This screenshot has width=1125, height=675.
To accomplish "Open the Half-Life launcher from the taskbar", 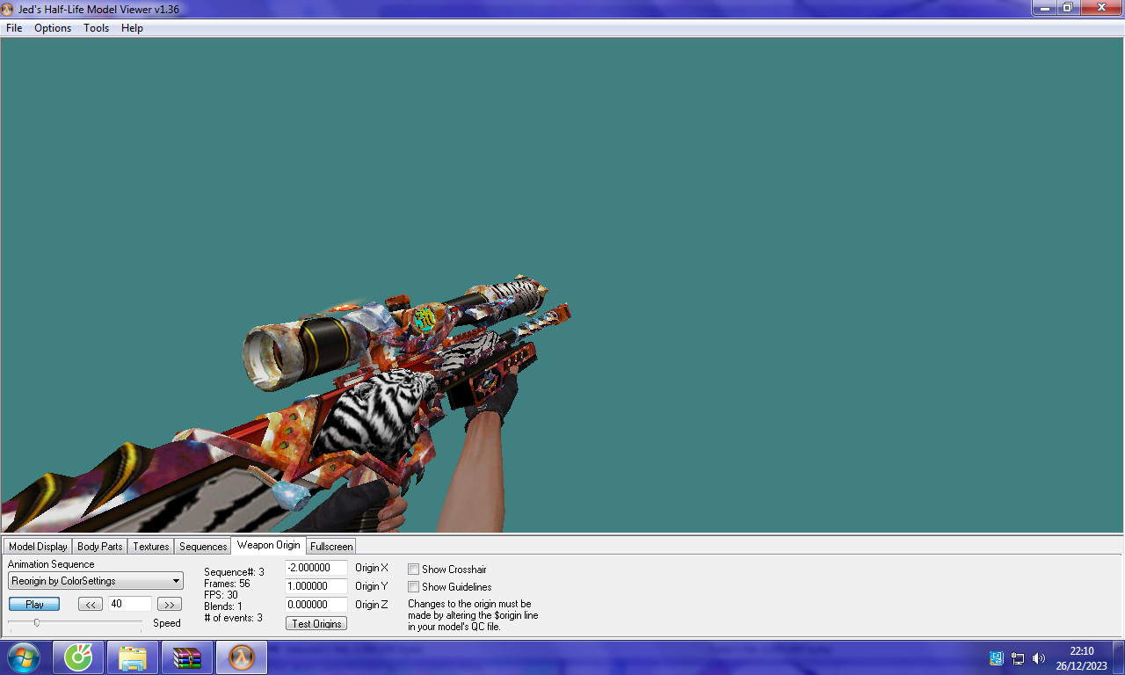I will pos(240,657).
